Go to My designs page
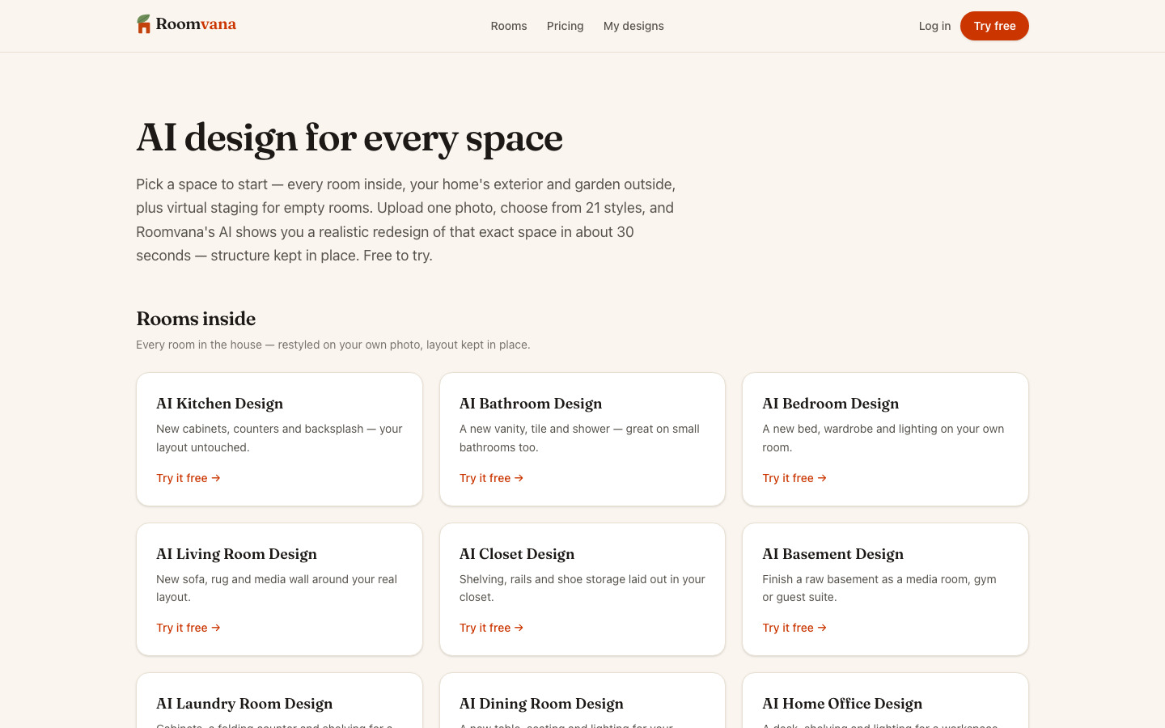 [x=633, y=26]
